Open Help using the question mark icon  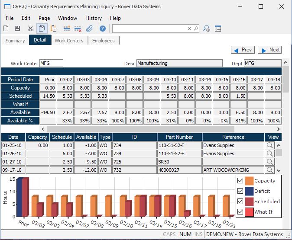coord(103,29)
